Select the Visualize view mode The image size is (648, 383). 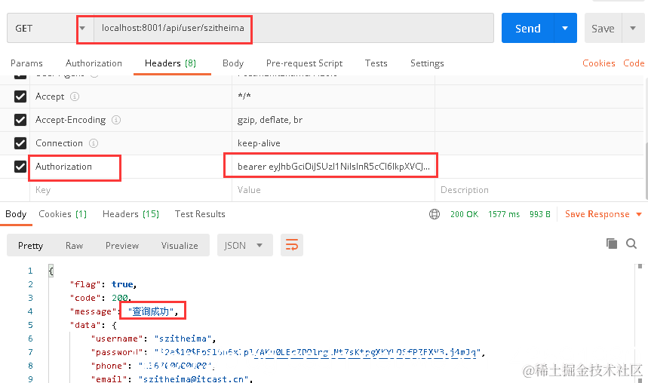coord(180,246)
